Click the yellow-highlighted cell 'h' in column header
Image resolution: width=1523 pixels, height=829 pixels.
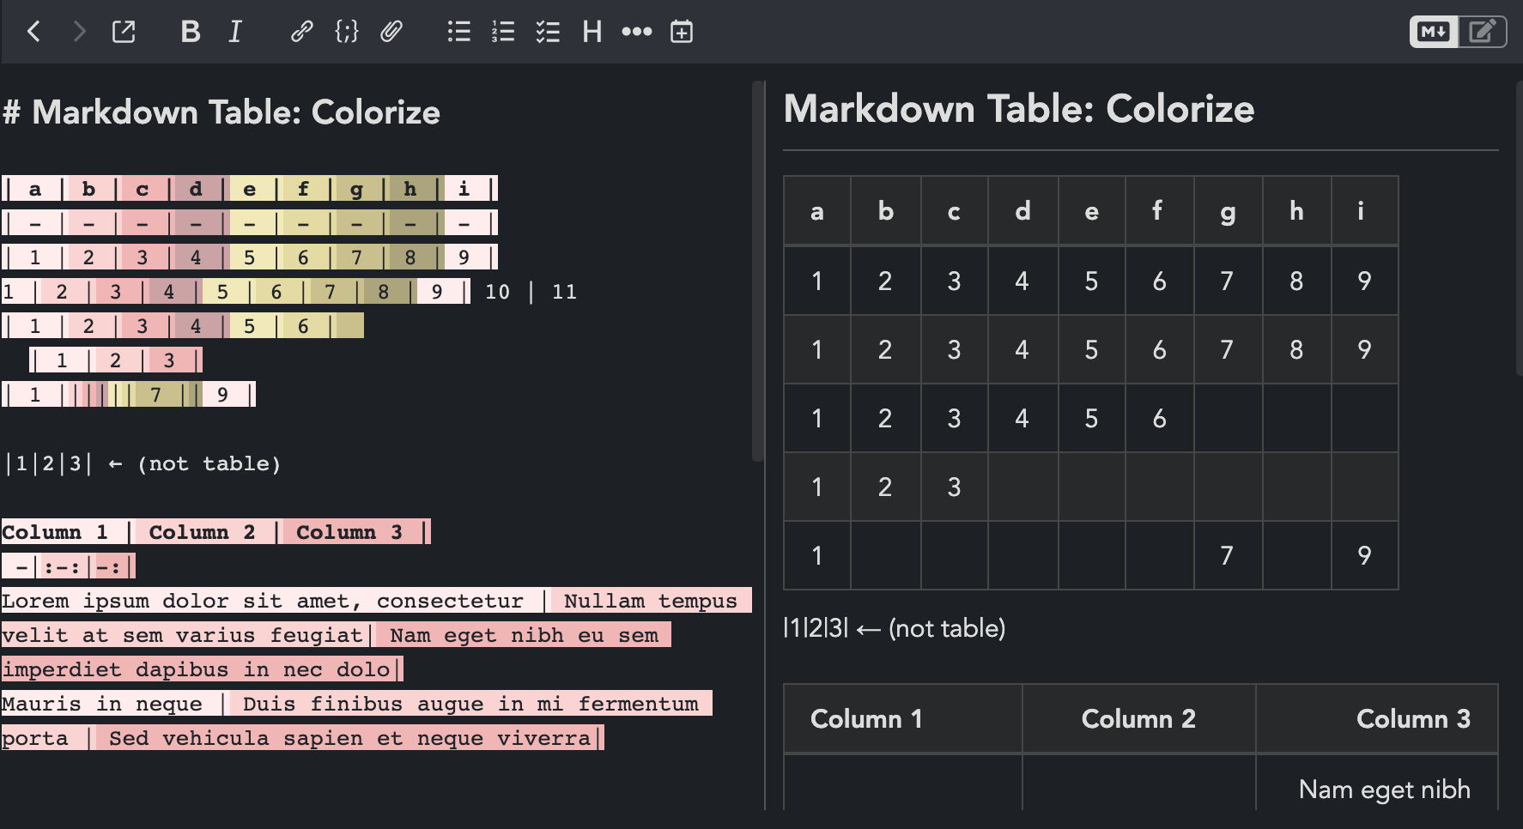coord(410,189)
